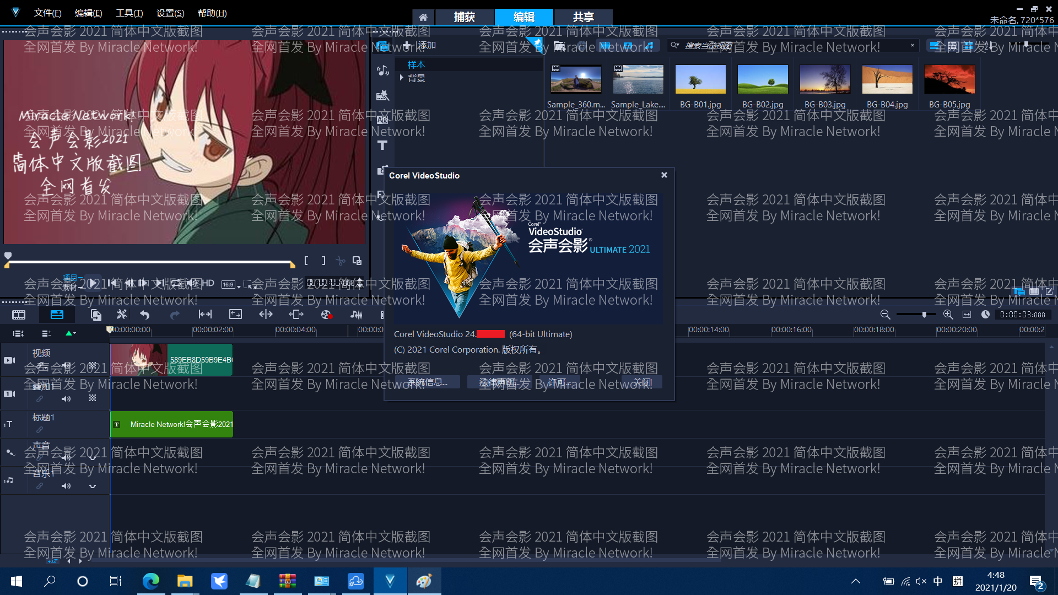Click the preview scrubber playhead handle
1058x595 pixels.
point(8,256)
